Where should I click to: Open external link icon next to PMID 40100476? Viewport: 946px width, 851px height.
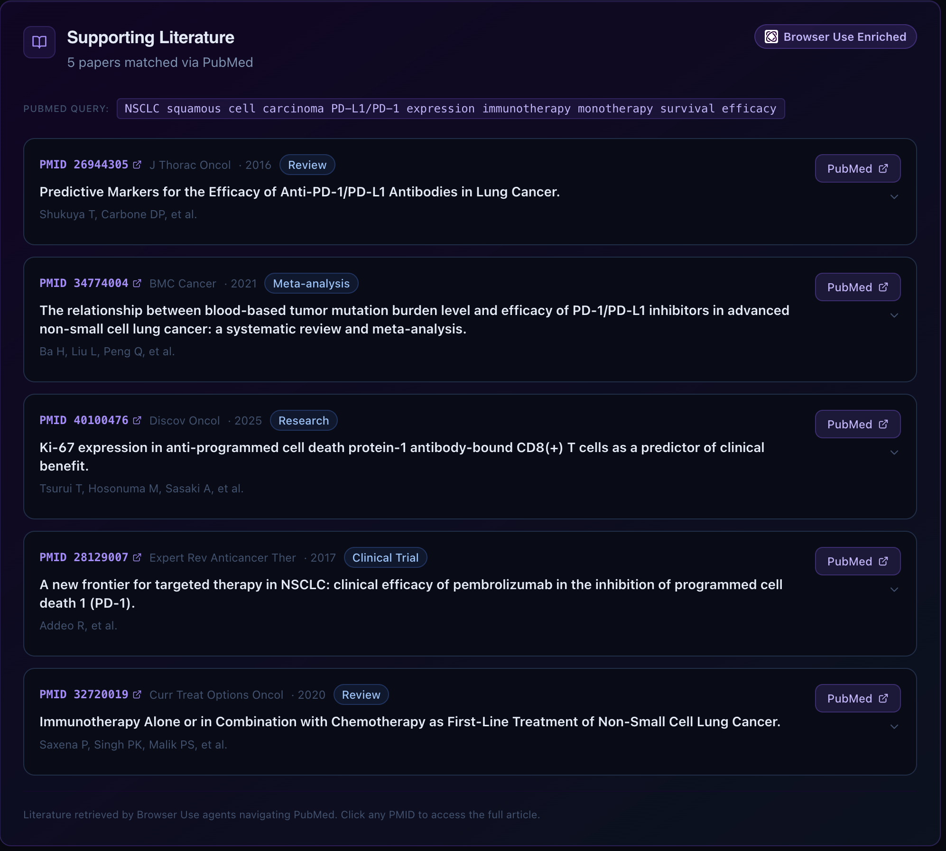click(x=137, y=420)
